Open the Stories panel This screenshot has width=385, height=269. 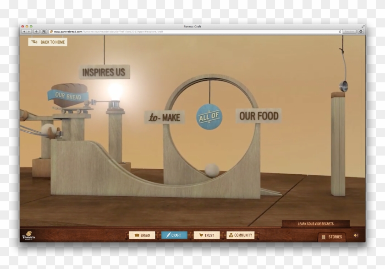(332, 237)
